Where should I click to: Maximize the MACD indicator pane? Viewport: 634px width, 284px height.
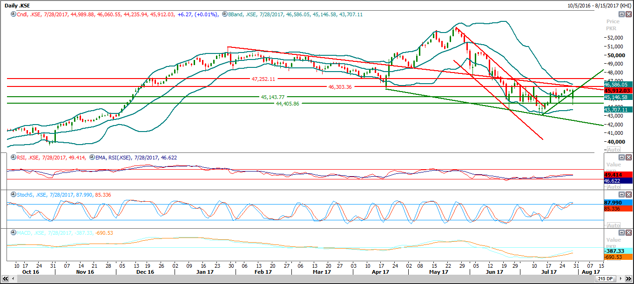621,232
